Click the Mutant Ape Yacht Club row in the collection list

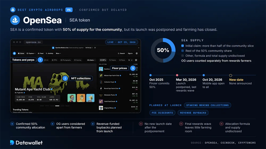pyautogui.click(x=118, y=75)
